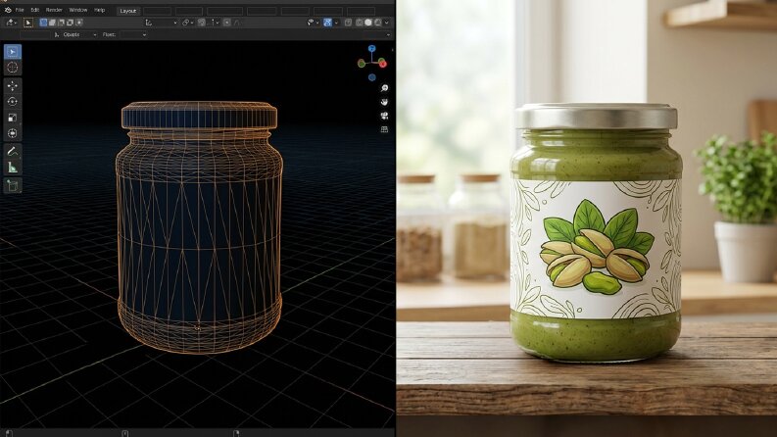Open the shading options dropdown arrow
The image size is (777, 437).
(x=386, y=23)
